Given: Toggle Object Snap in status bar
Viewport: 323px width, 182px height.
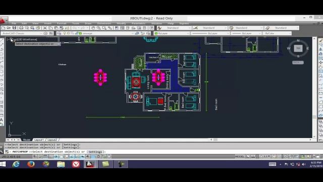Looking at the screenshot, I should pos(62,157).
